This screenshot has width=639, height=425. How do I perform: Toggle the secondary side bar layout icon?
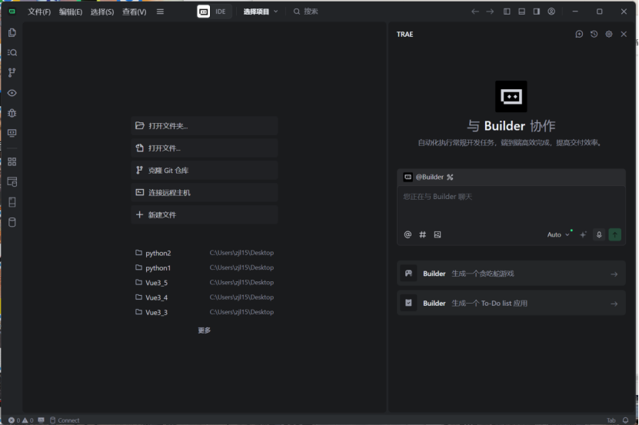[536, 12]
